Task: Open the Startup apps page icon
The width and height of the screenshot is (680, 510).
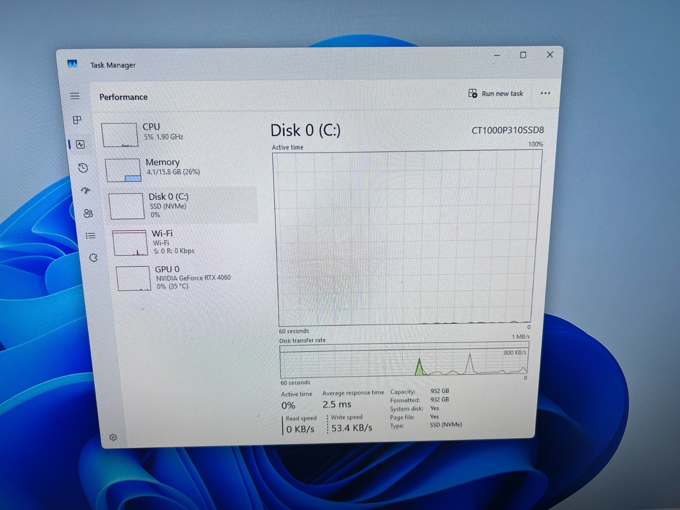Action: pyautogui.click(x=86, y=190)
